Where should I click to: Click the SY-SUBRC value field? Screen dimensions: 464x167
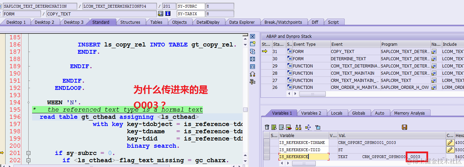pyautogui.click(x=220, y=6)
